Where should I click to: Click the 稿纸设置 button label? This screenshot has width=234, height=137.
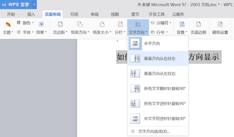pos(220,32)
